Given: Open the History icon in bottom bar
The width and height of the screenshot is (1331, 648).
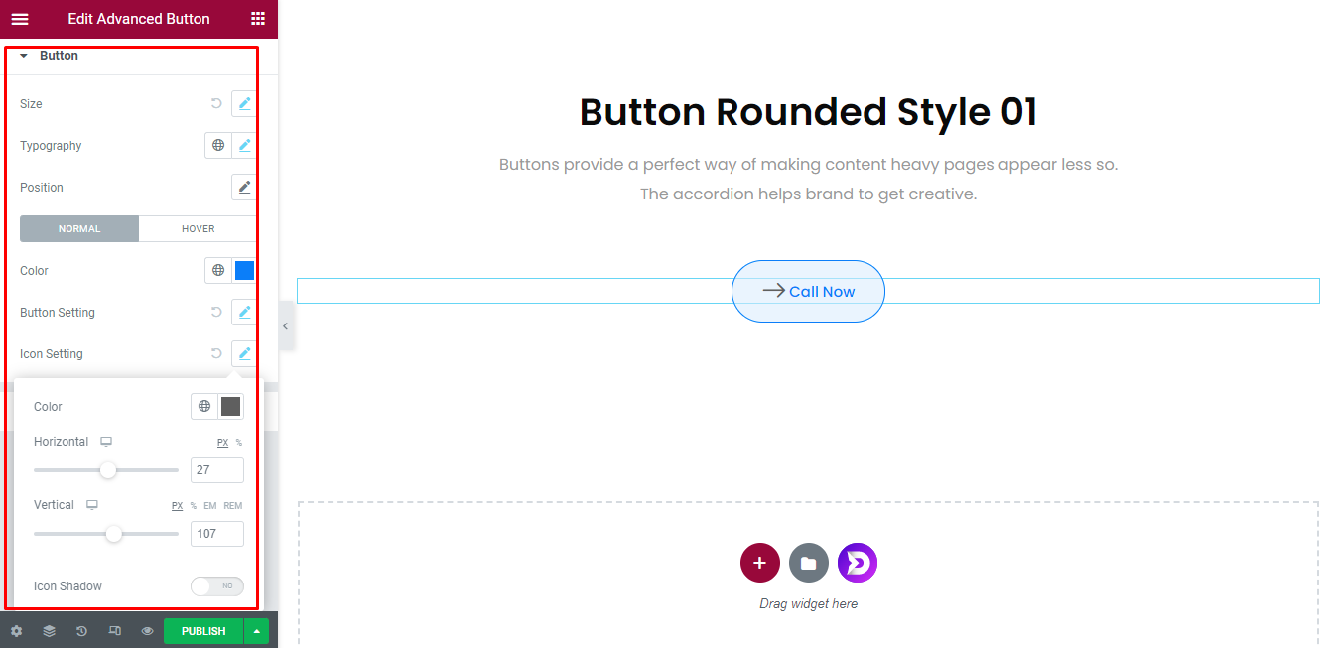Looking at the screenshot, I should [x=81, y=631].
